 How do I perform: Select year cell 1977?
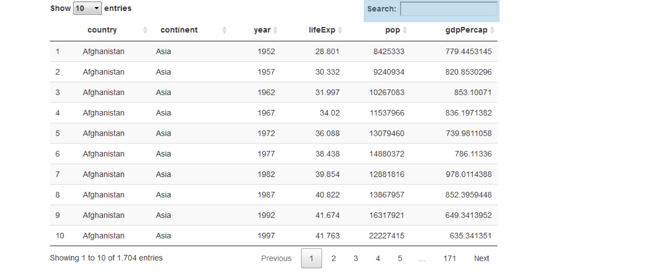(x=266, y=154)
